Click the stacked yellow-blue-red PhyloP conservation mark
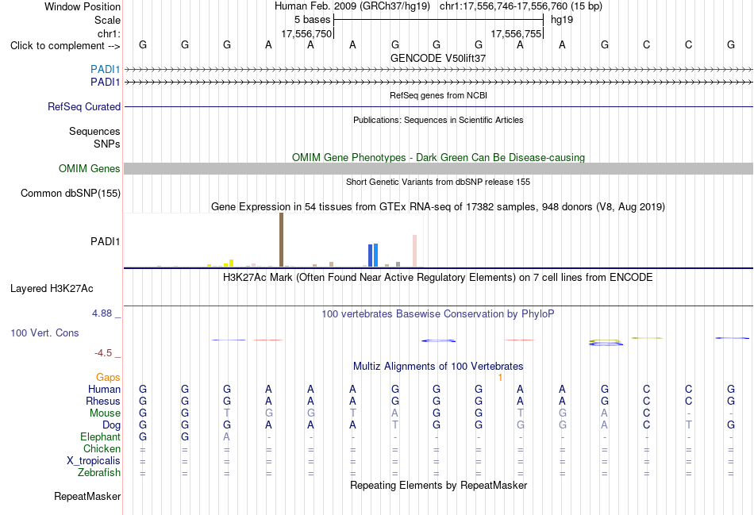Screen dimensions: 754x515 pyautogui.click(x=606, y=342)
